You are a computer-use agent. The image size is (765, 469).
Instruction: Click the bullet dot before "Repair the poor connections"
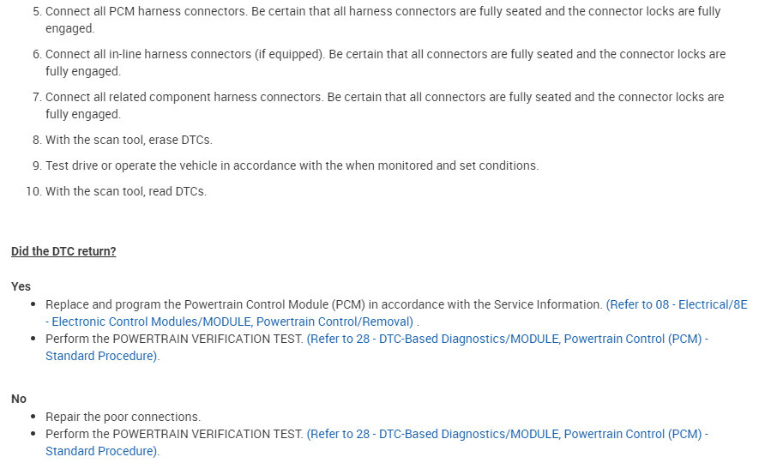pos(33,418)
